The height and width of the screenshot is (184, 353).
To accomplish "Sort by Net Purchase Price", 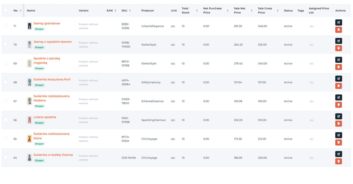I will 227,11.
